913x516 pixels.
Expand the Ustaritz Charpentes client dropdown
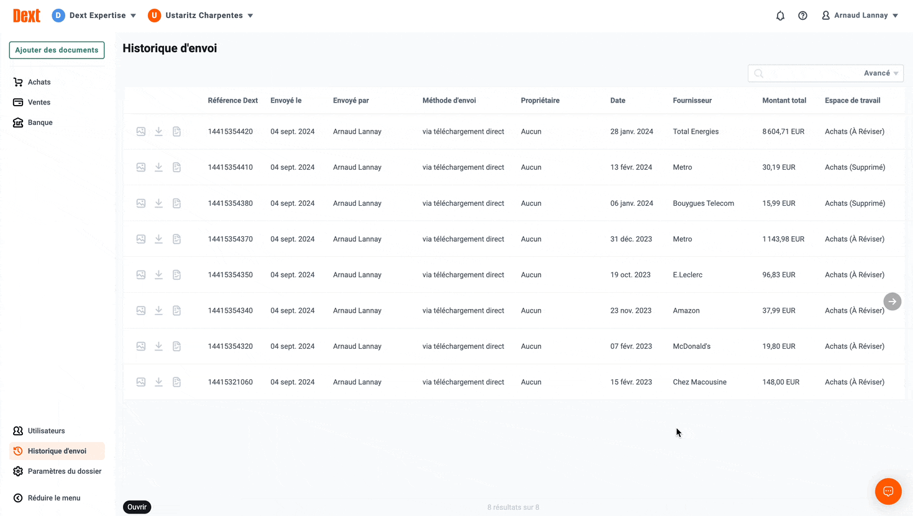click(x=201, y=16)
